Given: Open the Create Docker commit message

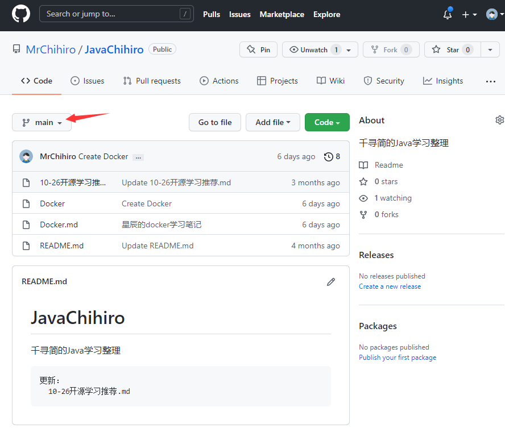Looking at the screenshot, I should (x=103, y=156).
